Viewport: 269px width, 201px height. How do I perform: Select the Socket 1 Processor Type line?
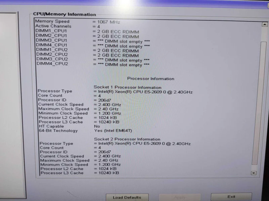click(115, 91)
